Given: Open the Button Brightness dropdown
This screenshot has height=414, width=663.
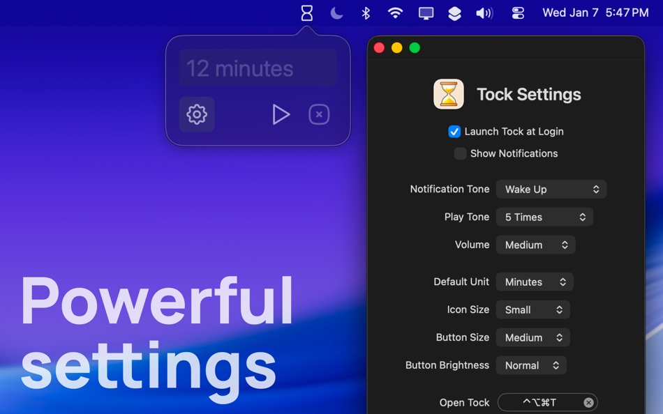Looking at the screenshot, I should tap(531, 365).
